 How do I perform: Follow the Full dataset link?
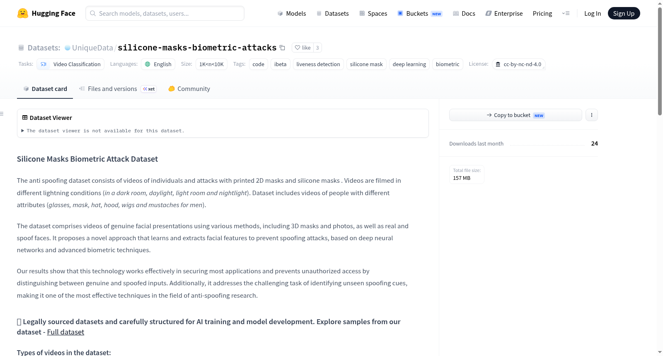pos(65,332)
